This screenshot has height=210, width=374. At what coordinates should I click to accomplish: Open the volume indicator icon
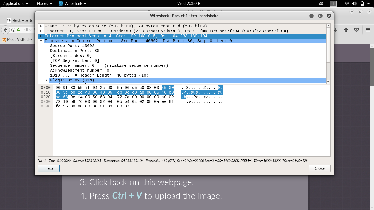coord(354,4)
